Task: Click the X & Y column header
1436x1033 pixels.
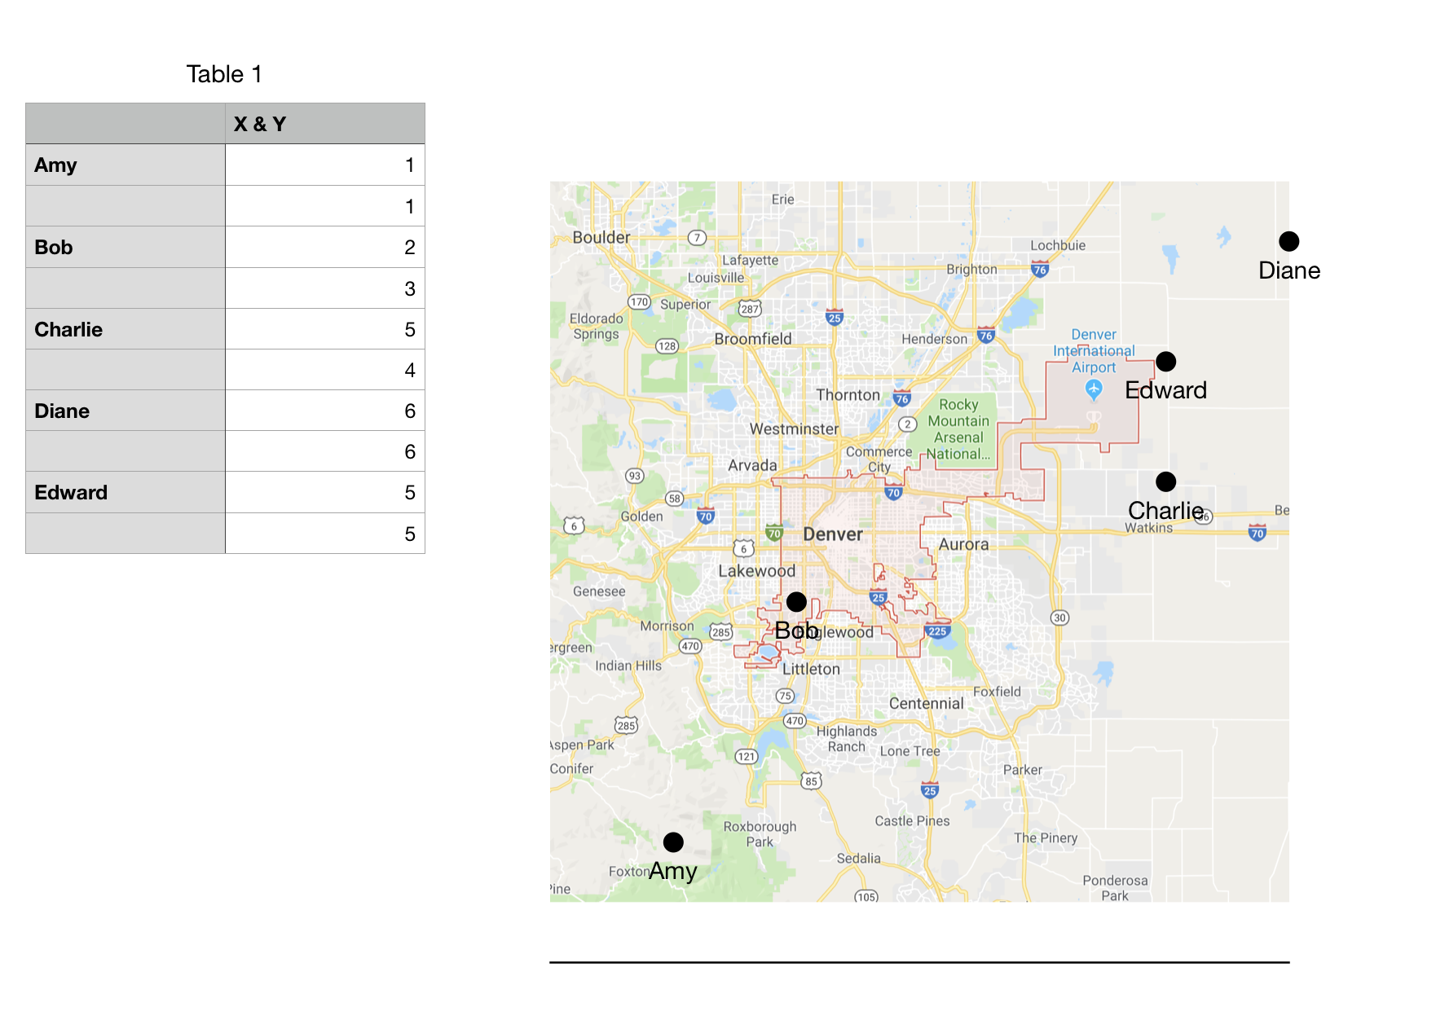Action: (x=258, y=124)
